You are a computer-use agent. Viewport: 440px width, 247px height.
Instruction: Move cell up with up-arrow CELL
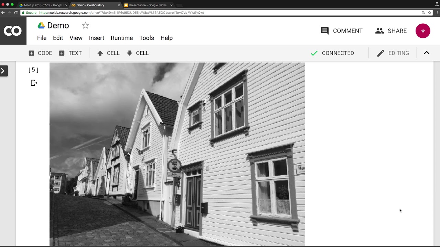coord(108,53)
